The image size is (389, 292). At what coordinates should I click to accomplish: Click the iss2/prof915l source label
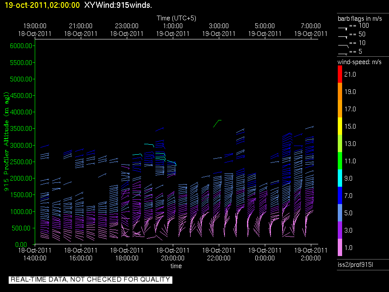(355, 265)
